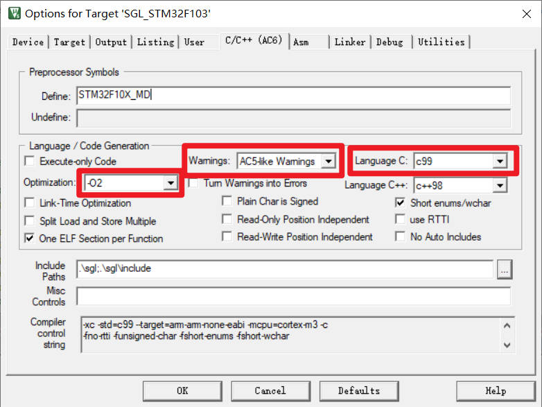Open the Include Paths browse button
Viewport: 542px width, 407px height.
[505, 270]
